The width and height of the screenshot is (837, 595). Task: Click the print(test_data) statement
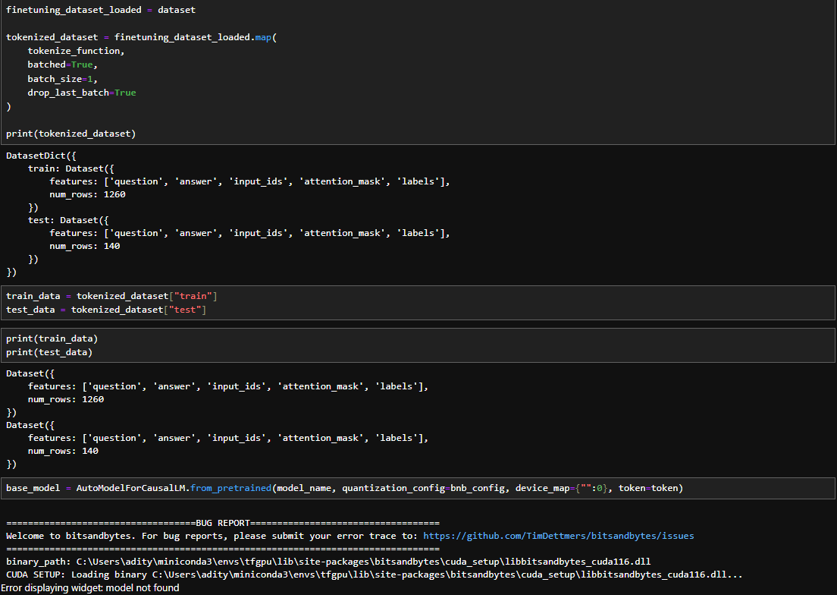[x=49, y=352]
